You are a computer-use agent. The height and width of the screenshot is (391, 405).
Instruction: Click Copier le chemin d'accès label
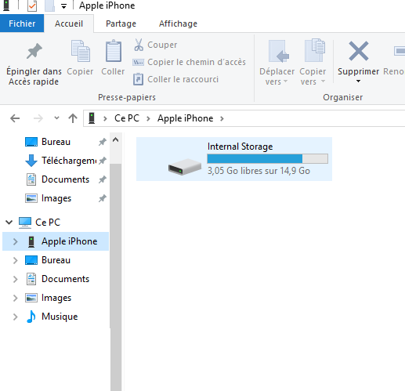click(197, 62)
